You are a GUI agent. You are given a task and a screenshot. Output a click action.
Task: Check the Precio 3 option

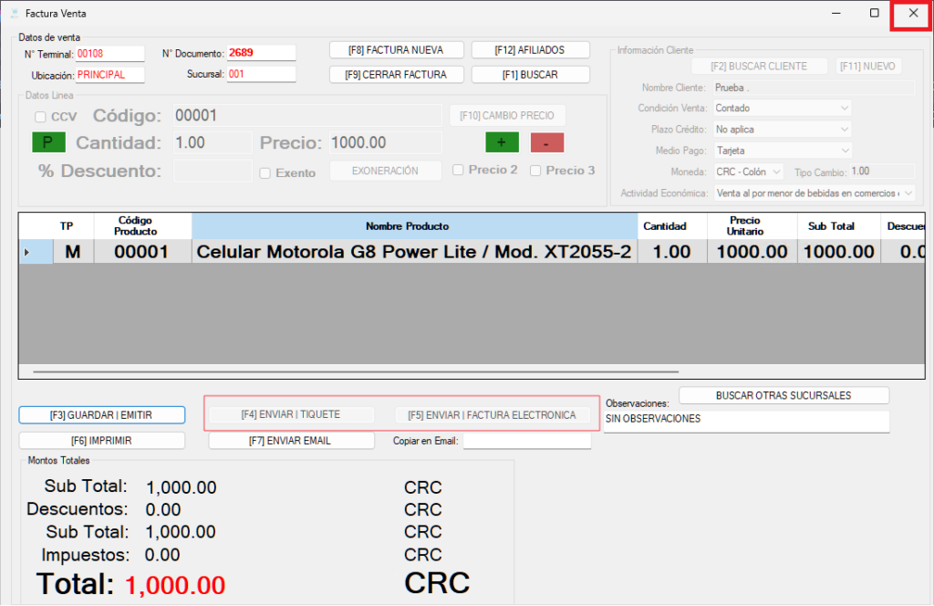point(536,170)
